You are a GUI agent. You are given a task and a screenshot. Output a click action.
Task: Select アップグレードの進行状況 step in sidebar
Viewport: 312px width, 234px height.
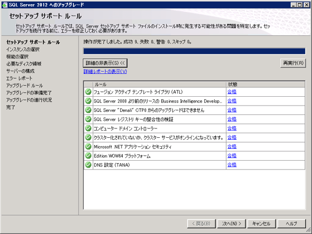point(29,100)
